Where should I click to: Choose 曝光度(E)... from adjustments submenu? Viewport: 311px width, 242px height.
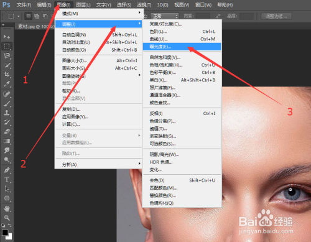click(x=182, y=47)
